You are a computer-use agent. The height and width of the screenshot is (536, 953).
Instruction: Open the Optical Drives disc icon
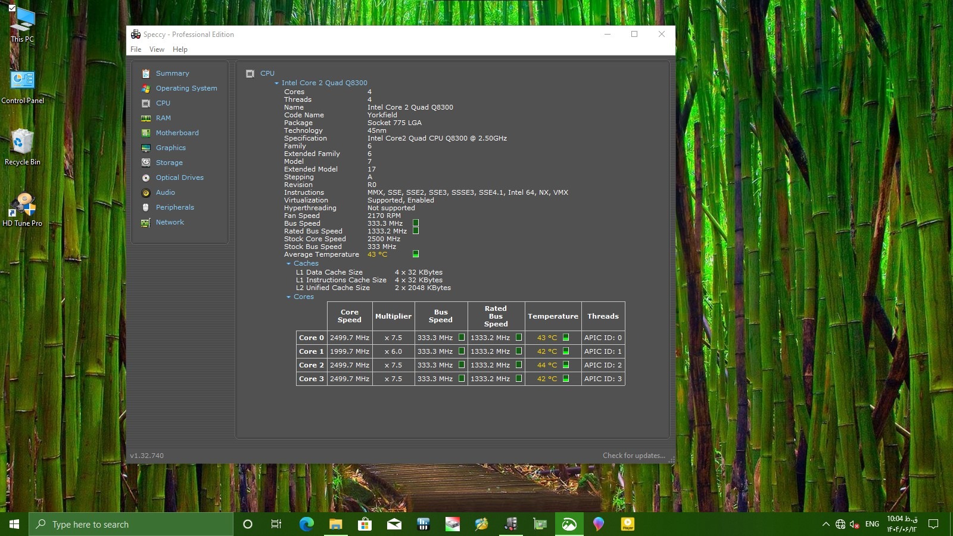[x=145, y=177]
